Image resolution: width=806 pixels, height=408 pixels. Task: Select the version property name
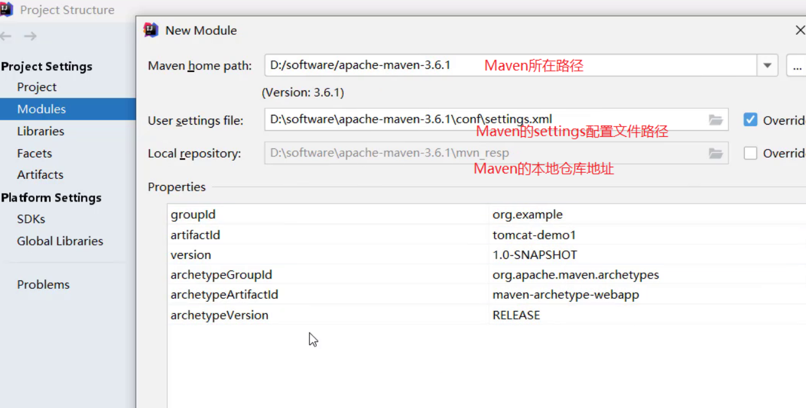pyautogui.click(x=191, y=255)
